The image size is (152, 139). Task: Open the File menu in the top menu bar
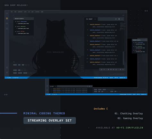pyautogui.click(x=12, y=12)
